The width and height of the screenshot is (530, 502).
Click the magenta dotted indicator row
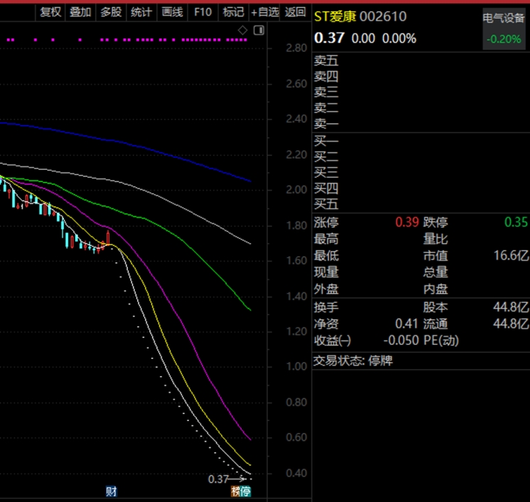pyautogui.click(x=127, y=40)
